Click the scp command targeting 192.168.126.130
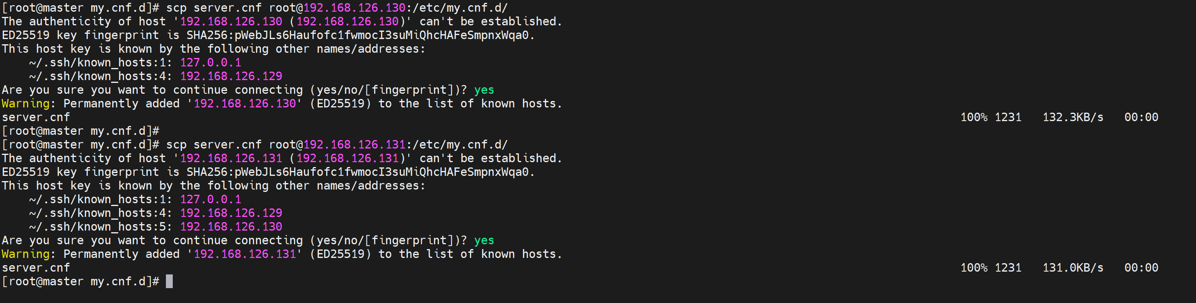This screenshot has width=1196, height=303. [337, 8]
